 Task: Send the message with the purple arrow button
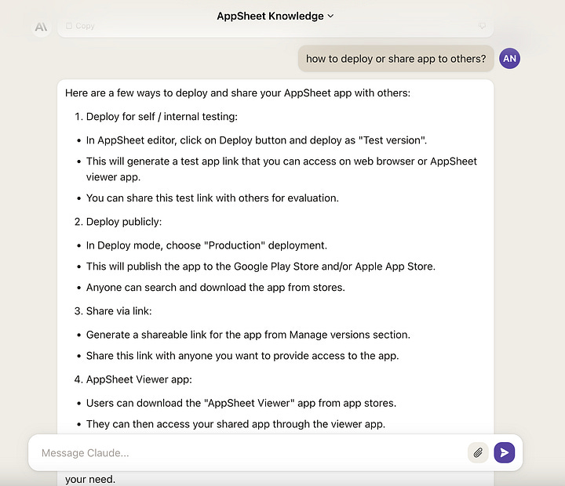point(504,452)
